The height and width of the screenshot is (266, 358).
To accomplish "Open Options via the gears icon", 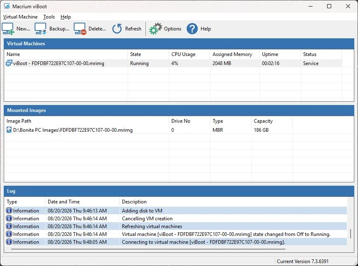I will click(155, 29).
